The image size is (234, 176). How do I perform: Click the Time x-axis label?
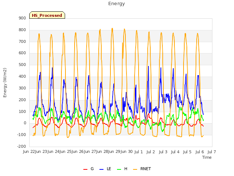(x=207, y=157)
